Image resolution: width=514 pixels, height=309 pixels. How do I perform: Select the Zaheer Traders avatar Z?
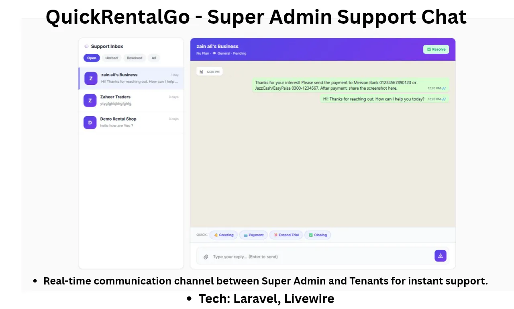tap(90, 100)
